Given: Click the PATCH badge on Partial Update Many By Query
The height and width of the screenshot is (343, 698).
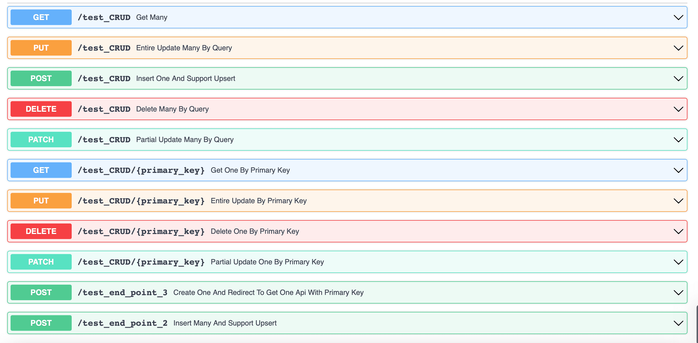Looking at the screenshot, I should point(41,139).
